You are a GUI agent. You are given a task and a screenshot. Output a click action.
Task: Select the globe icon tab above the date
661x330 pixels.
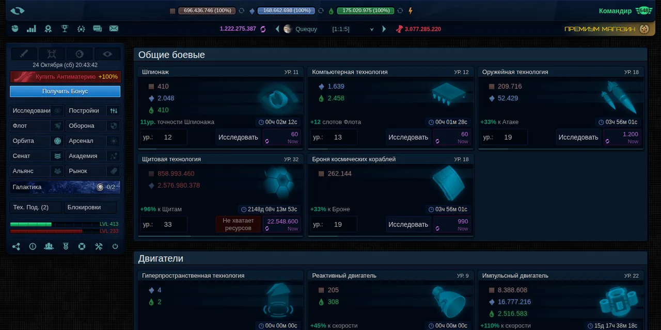(80, 54)
